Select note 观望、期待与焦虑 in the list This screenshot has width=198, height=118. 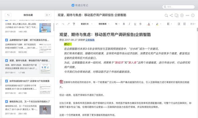coord(28,67)
